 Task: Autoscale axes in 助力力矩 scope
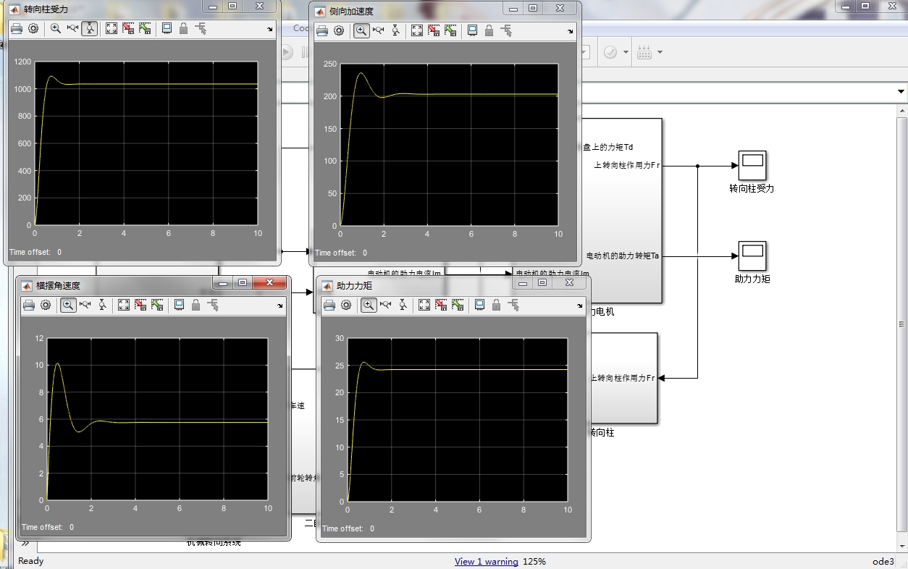pos(424,305)
